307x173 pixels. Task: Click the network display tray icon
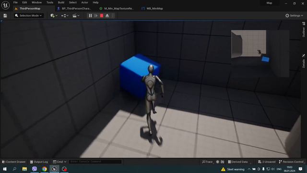pos(268,169)
